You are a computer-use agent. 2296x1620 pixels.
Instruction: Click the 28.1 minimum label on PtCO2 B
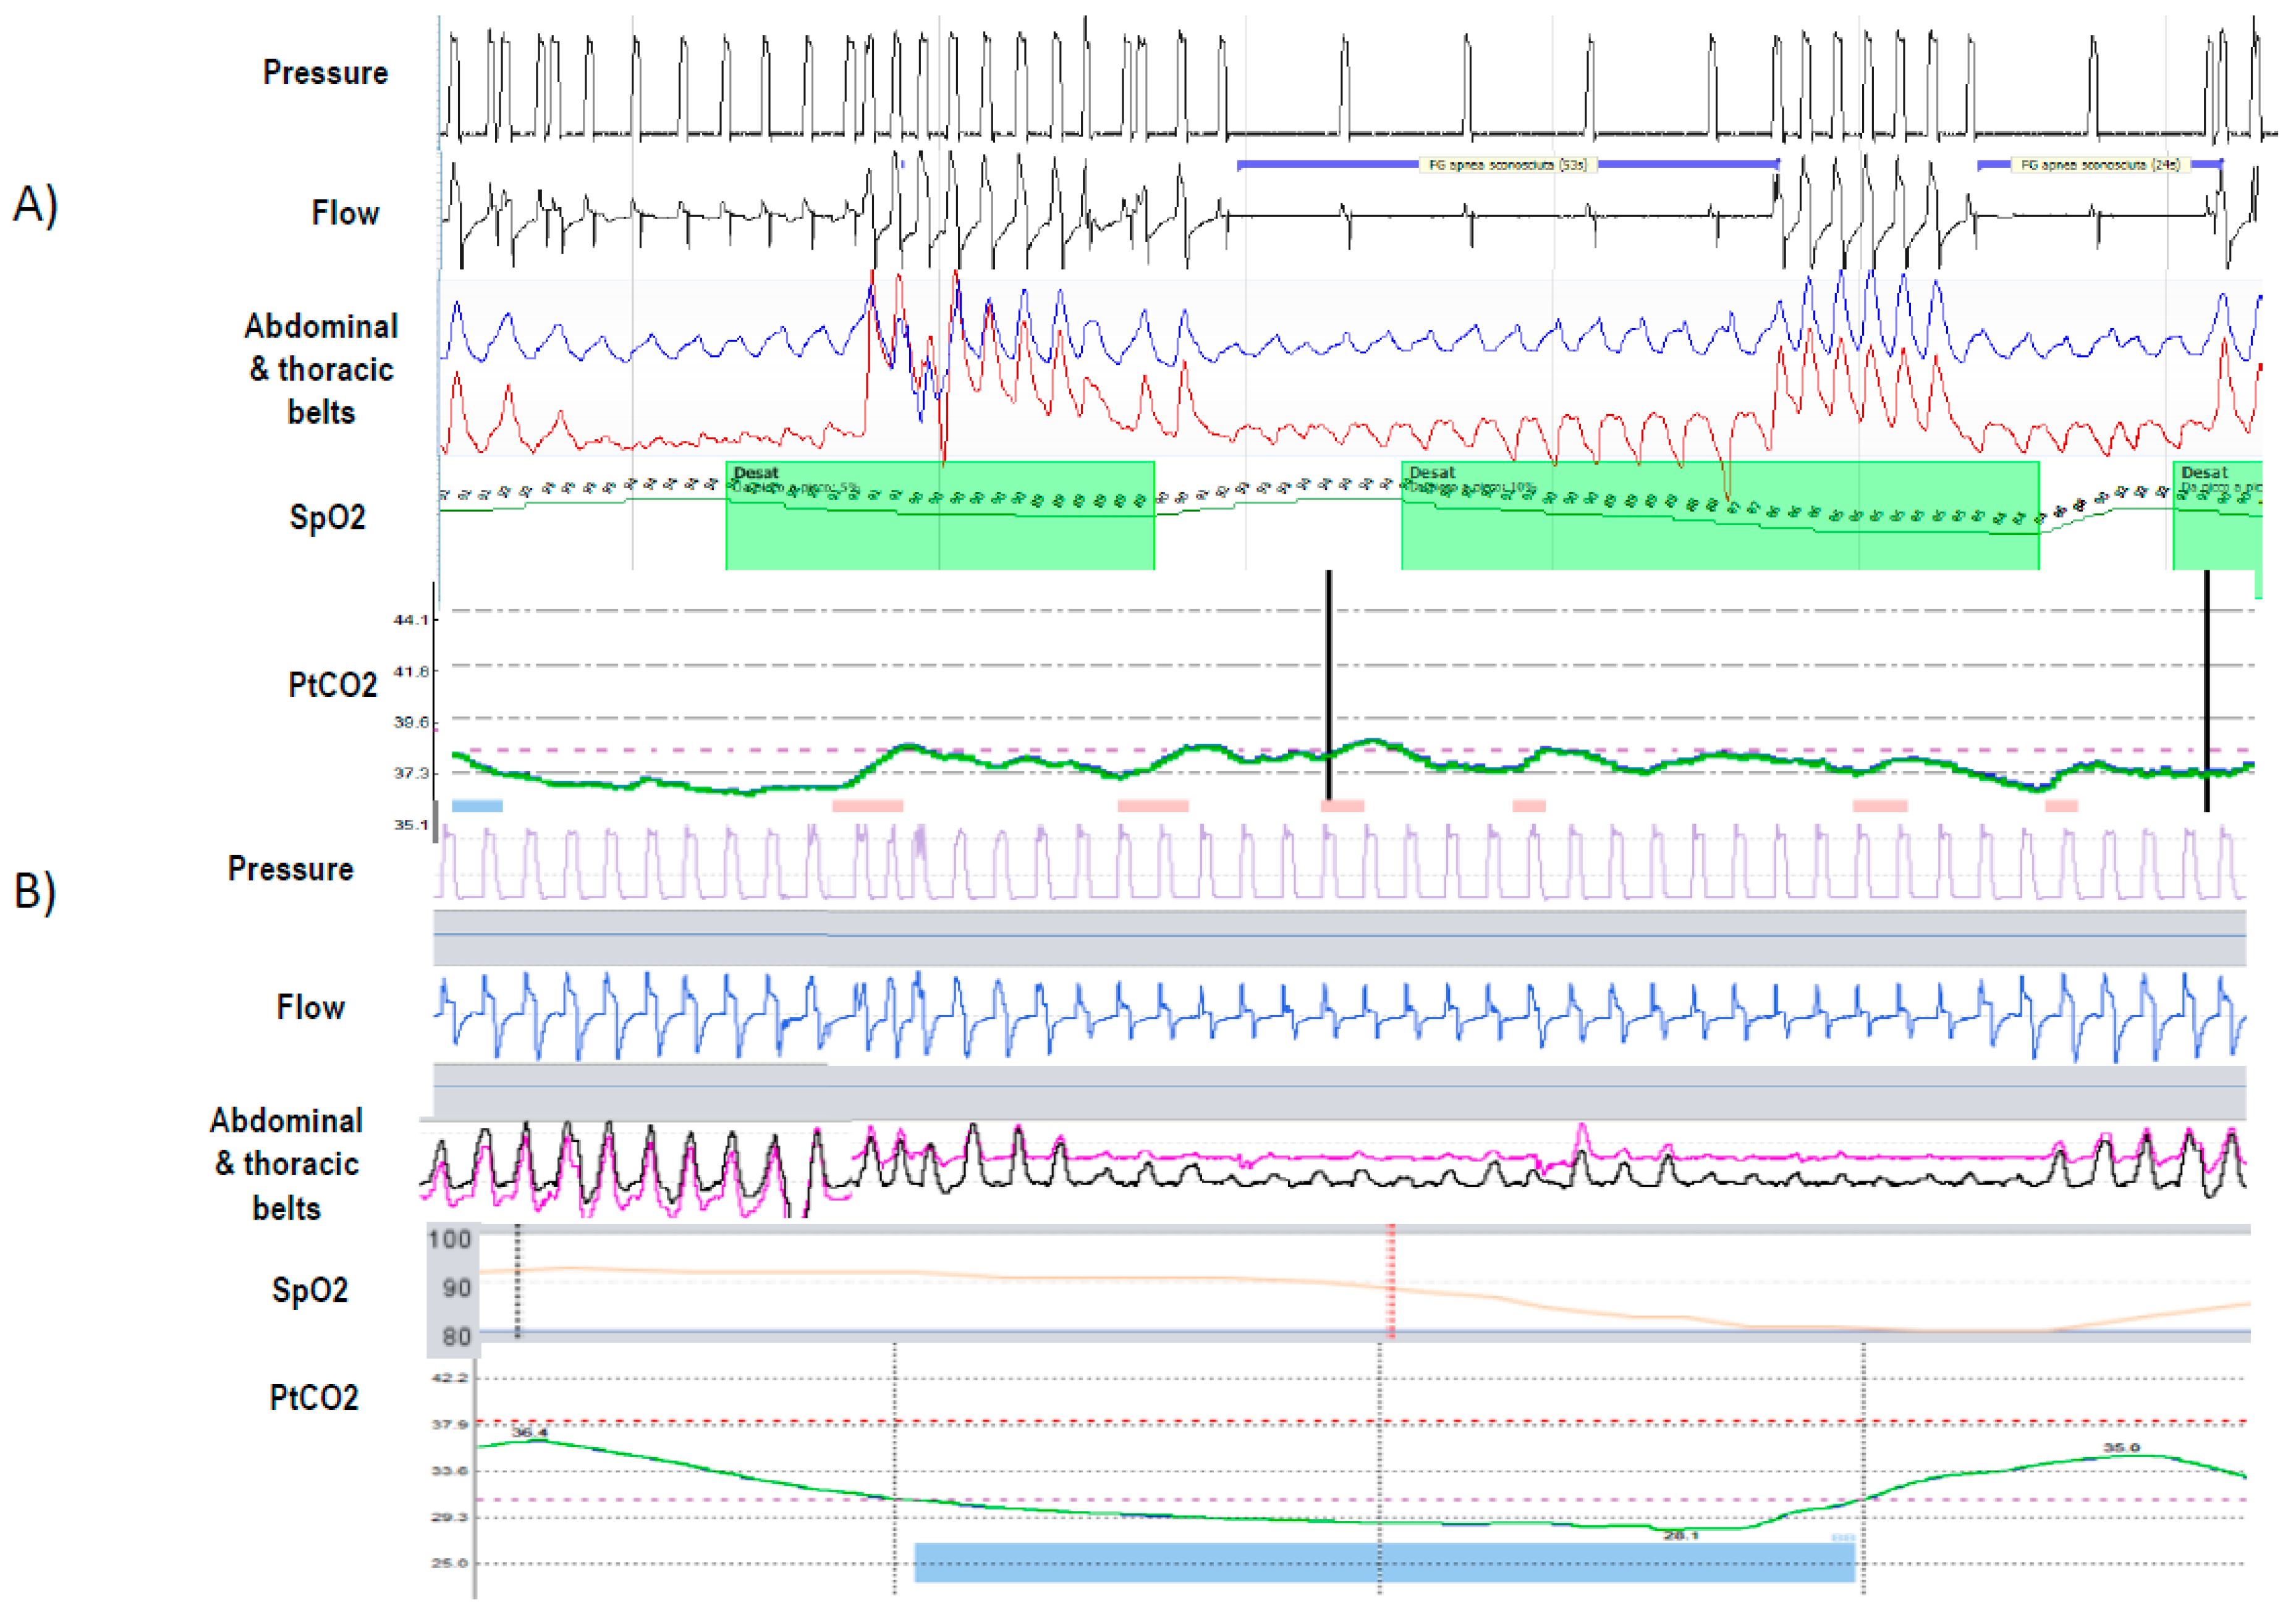tap(1680, 1535)
